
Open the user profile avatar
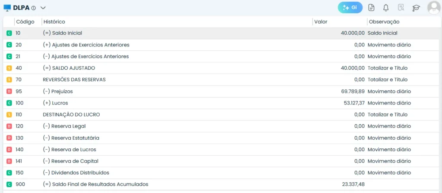[434, 8]
